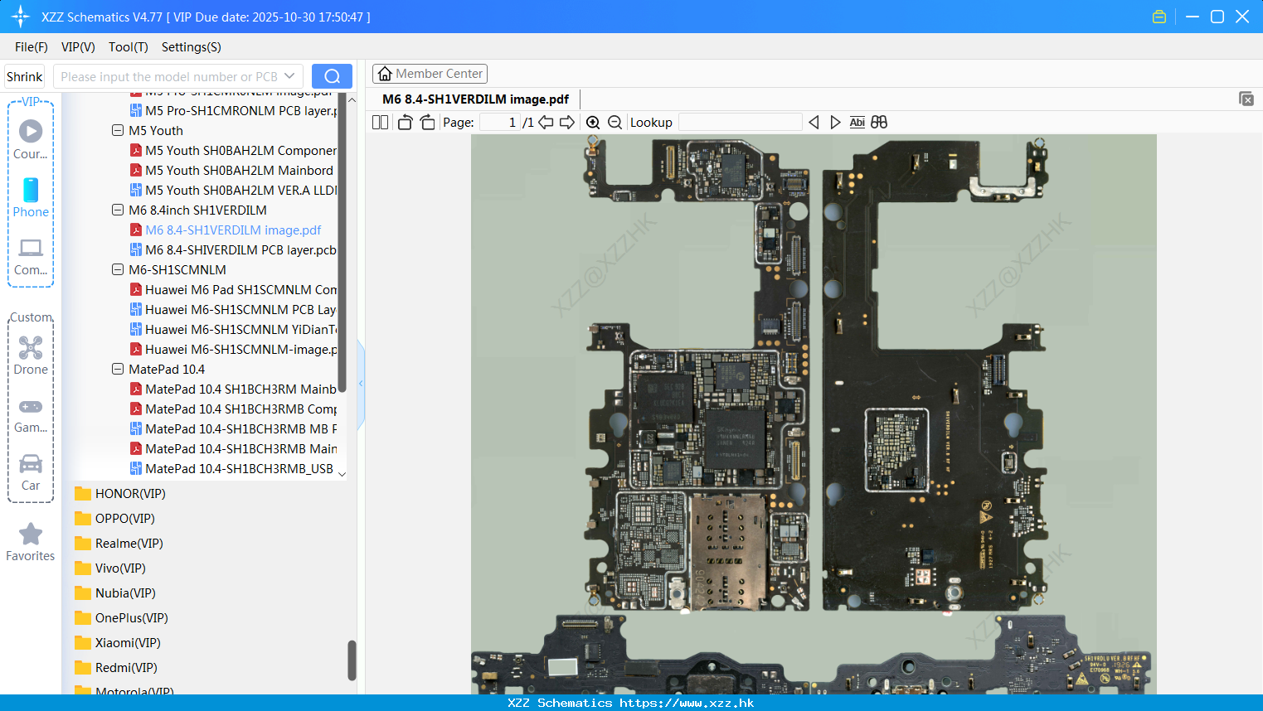This screenshot has height=711, width=1263.
Task: Collapse the MatePad 10.4 node
Action: [x=118, y=369]
